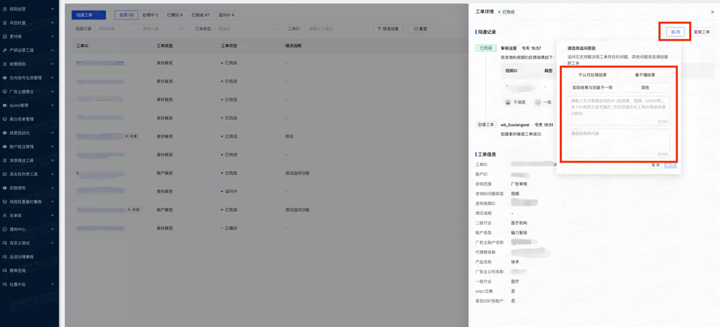
Task: Choose 看不懂结果 as follow-up reason
Action: tap(645, 75)
